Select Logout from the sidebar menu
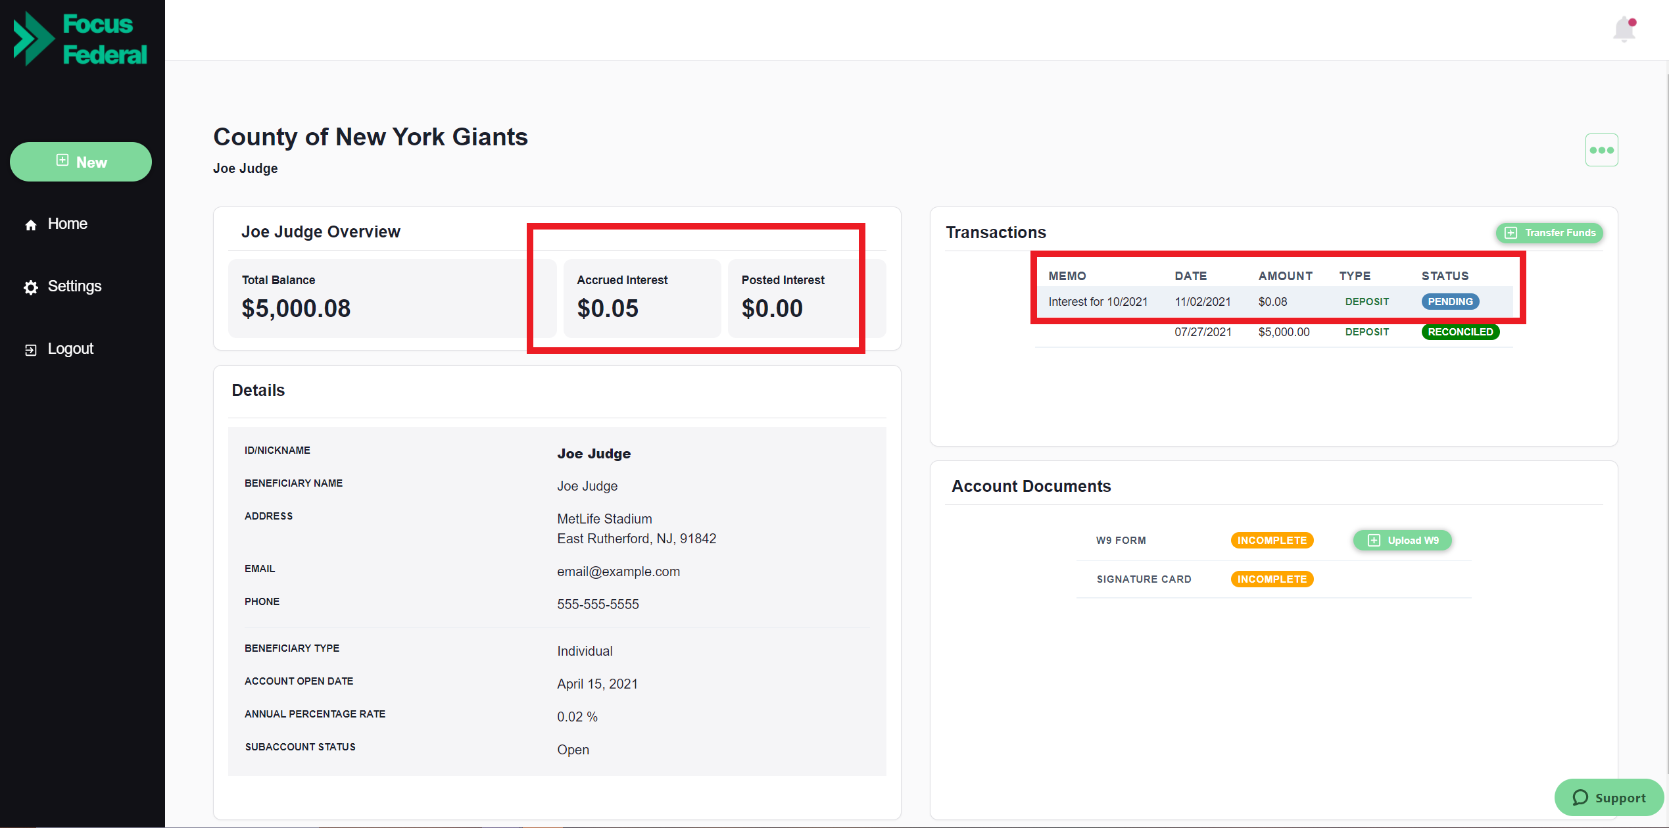The width and height of the screenshot is (1669, 828). [70, 349]
